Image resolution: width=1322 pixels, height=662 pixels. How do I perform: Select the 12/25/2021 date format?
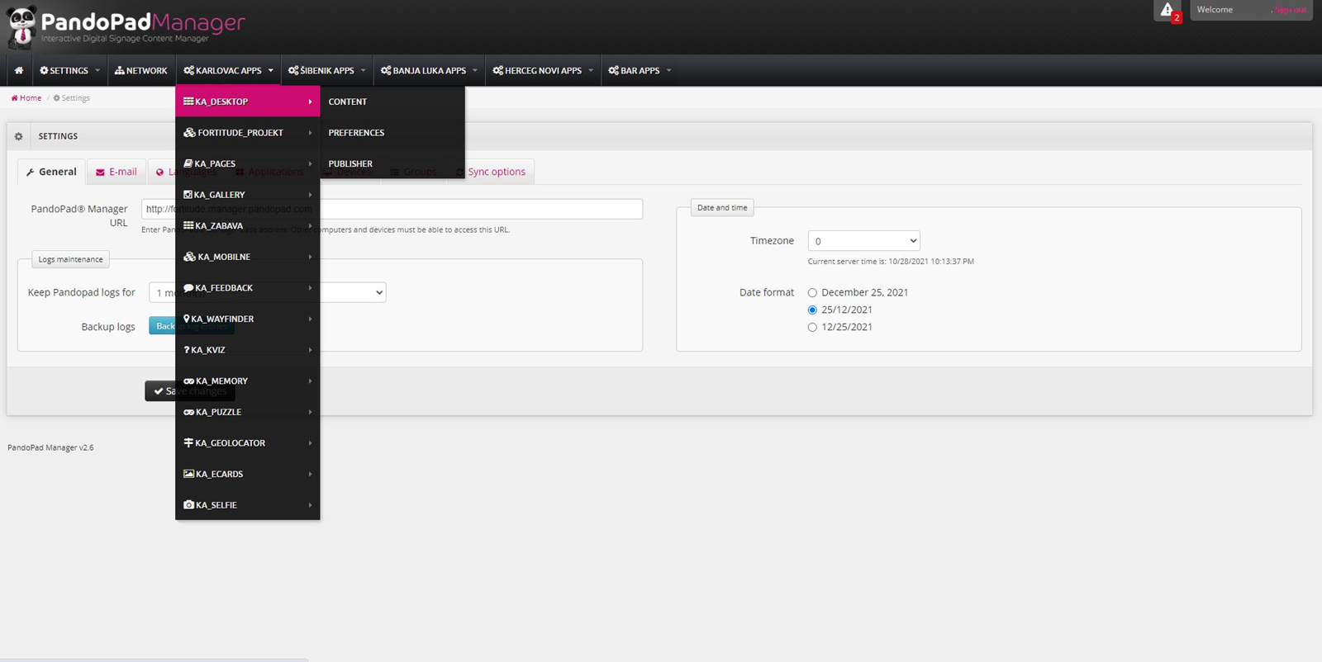pos(812,328)
